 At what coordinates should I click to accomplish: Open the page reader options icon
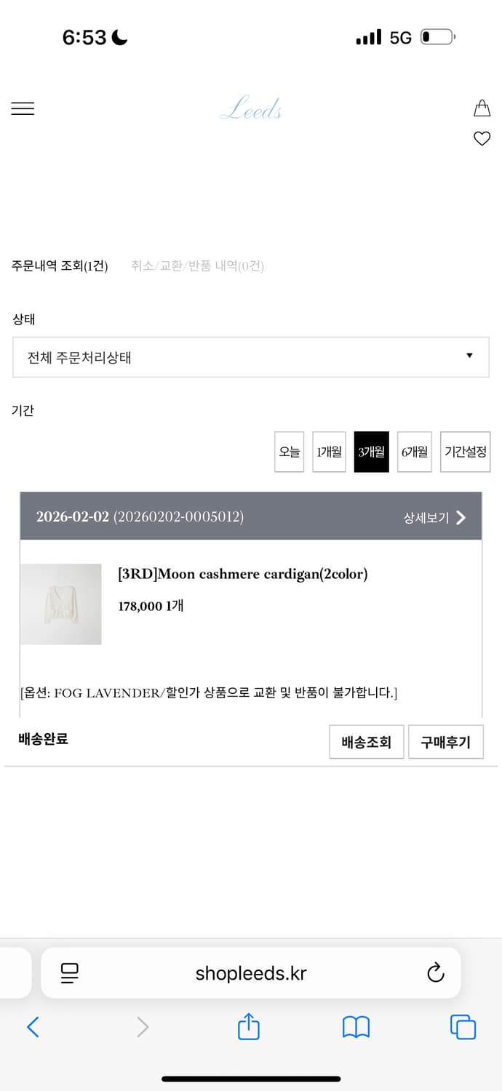(x=69, y=972)
